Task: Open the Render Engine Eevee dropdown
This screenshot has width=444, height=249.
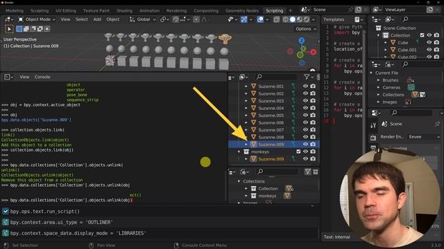Action: click(424, 137)
